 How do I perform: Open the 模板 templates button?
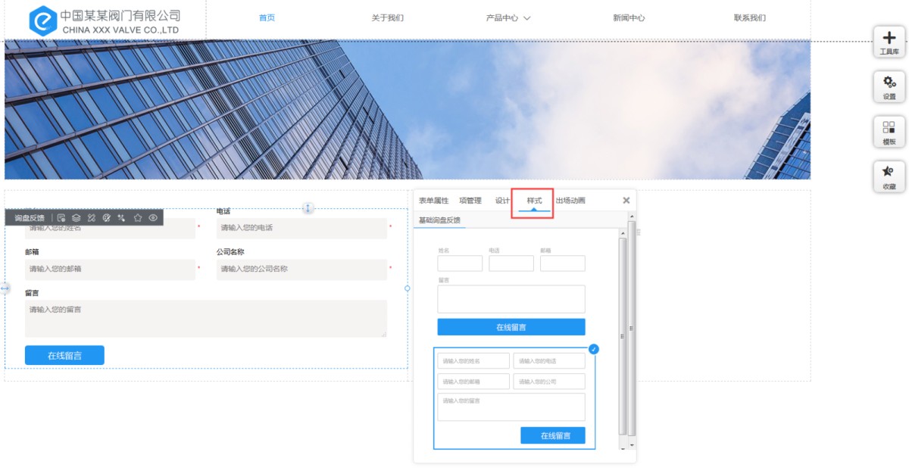point(889,132)
